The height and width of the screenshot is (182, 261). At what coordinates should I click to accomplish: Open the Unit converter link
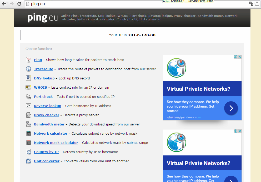tap(47, 161)
